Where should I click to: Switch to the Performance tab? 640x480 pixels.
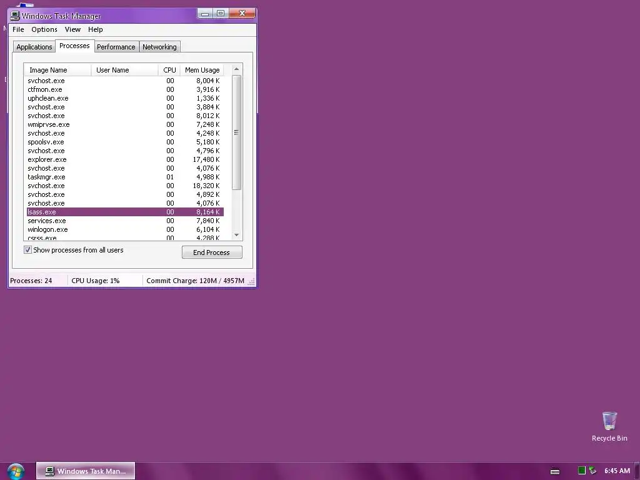116,47
